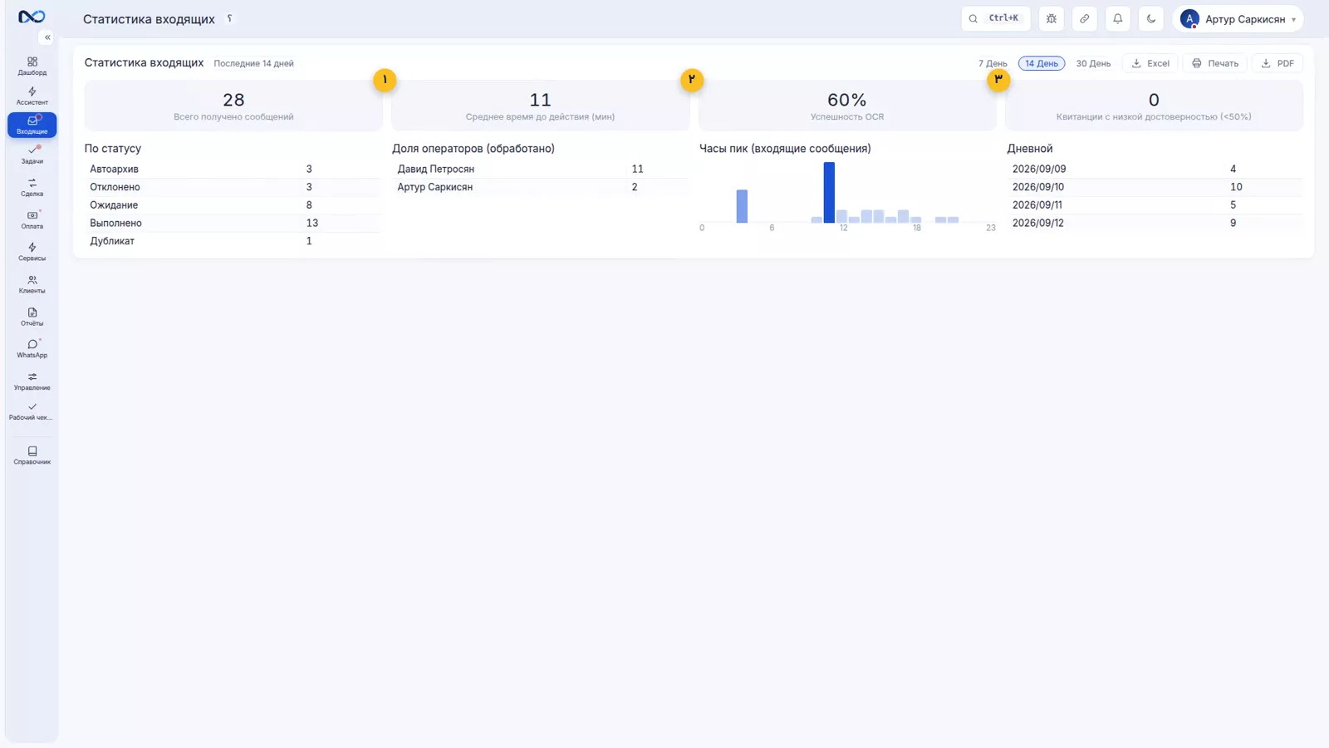The width and height of the screenshot is (1329, 748).
Task: Toggle dark mode with moon icon
Action: pyautogui.click(x=1151, y=18)
